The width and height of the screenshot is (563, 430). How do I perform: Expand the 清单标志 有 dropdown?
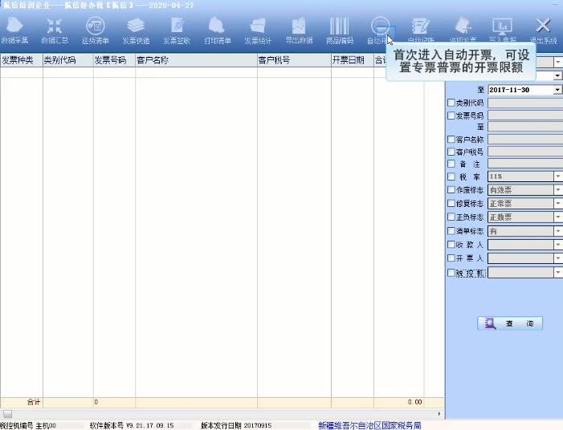pos(557,231)
